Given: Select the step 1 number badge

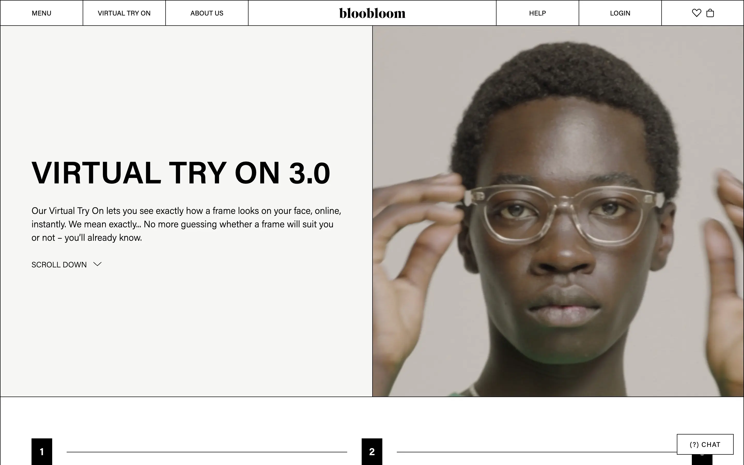Looking at the screenshot, I should pos(42,452).
